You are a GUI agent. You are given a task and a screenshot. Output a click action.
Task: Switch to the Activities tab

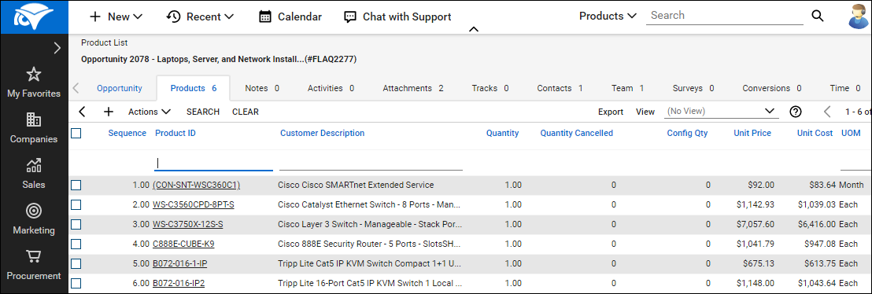point(331,88)
